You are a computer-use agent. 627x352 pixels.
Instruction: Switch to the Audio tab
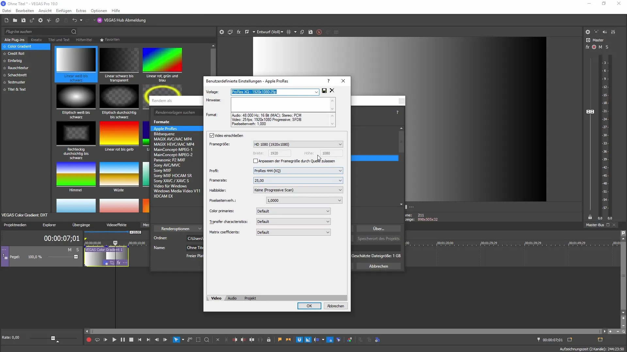tap(232, 298)
